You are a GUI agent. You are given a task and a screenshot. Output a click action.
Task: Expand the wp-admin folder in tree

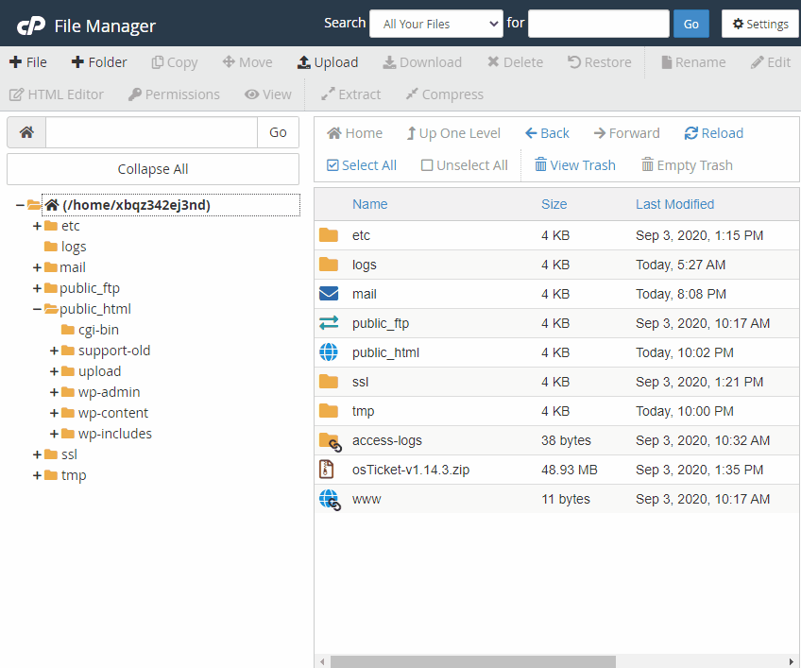pyautogui.click(x=54, y=392)
